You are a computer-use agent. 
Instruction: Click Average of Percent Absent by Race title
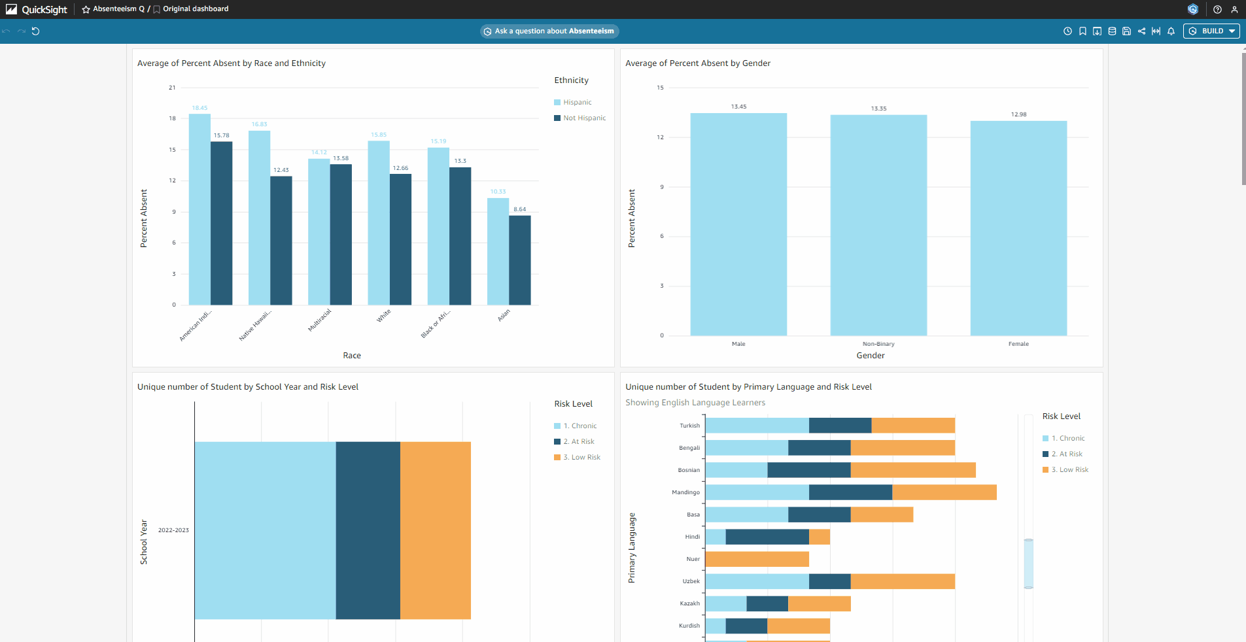point(232,63)
